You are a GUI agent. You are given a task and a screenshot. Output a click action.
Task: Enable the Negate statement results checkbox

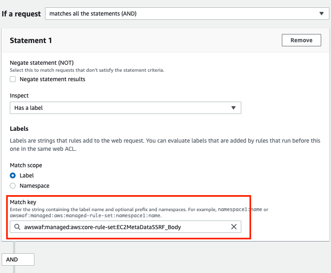(x=13, y=79)
